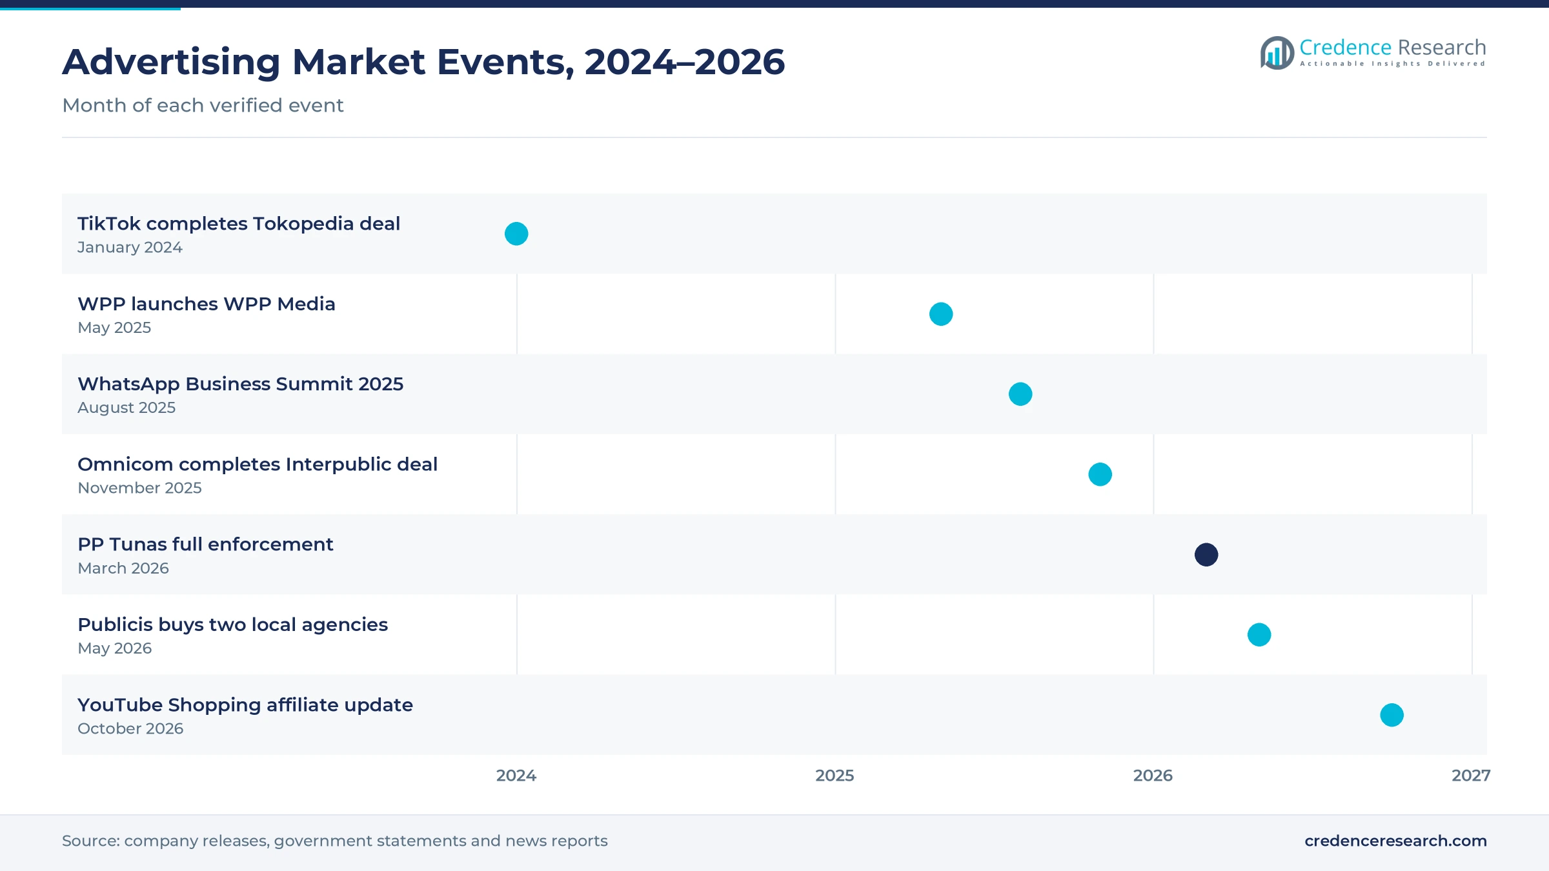Select the WhatsApp Summit August 2025 marker
Screen dimensions: 1549x871
pyautogui.click(x=1020, y=394)
